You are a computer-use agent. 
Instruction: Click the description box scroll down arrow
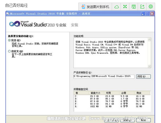(149, 66)
